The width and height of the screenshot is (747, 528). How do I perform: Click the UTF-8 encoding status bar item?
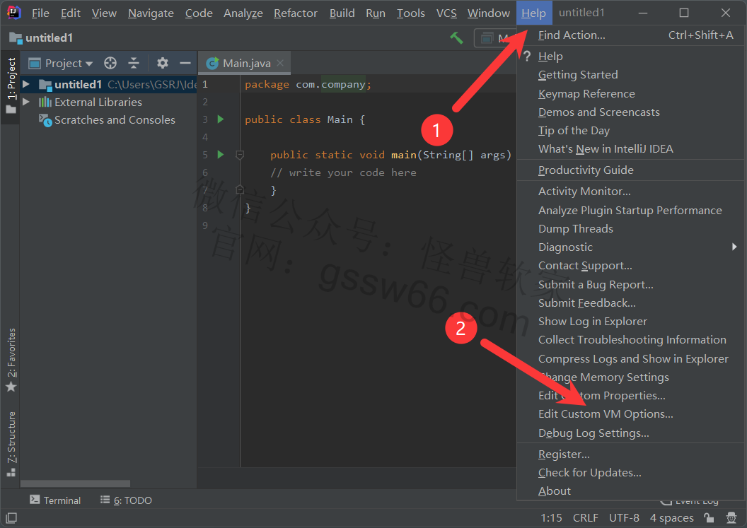point(624,518)
